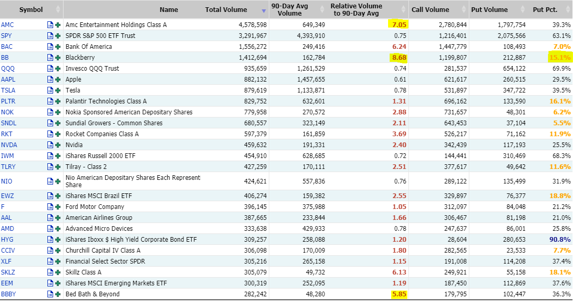Open the document icon in the SKLZ row
The width and height of the screenshot is (573, 301).
point(50,272)
